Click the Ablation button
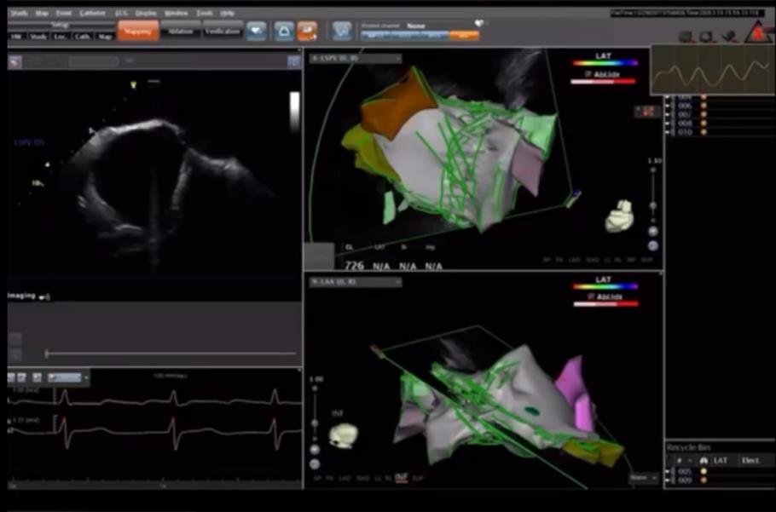This screenshot has width=776, height=512. 181,32
